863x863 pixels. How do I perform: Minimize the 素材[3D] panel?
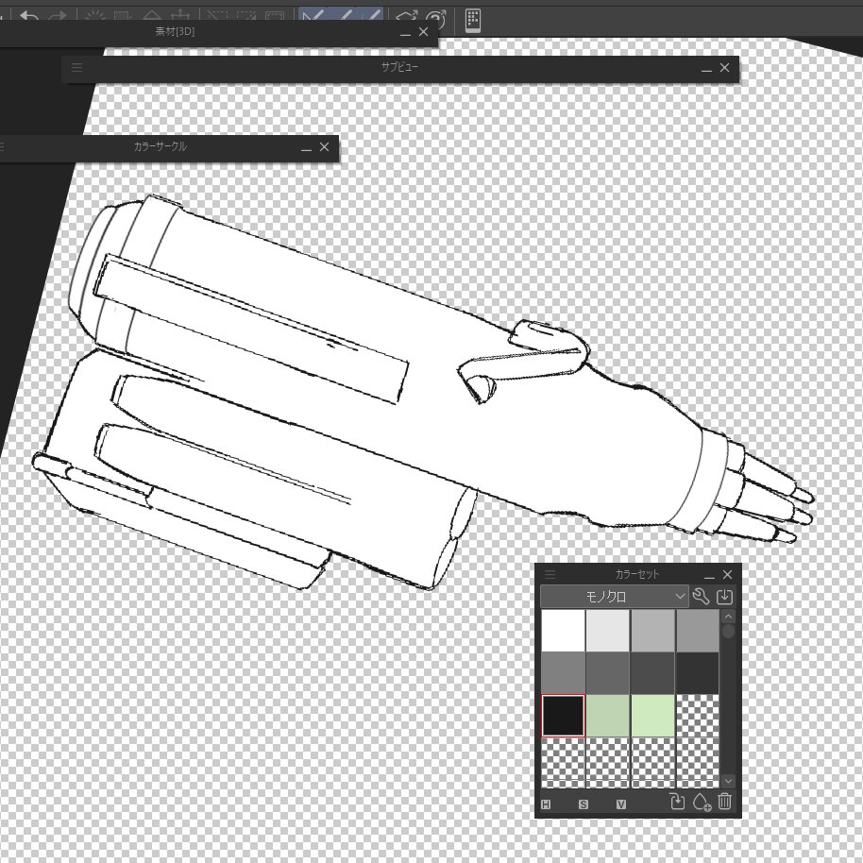tap(406, 34)
